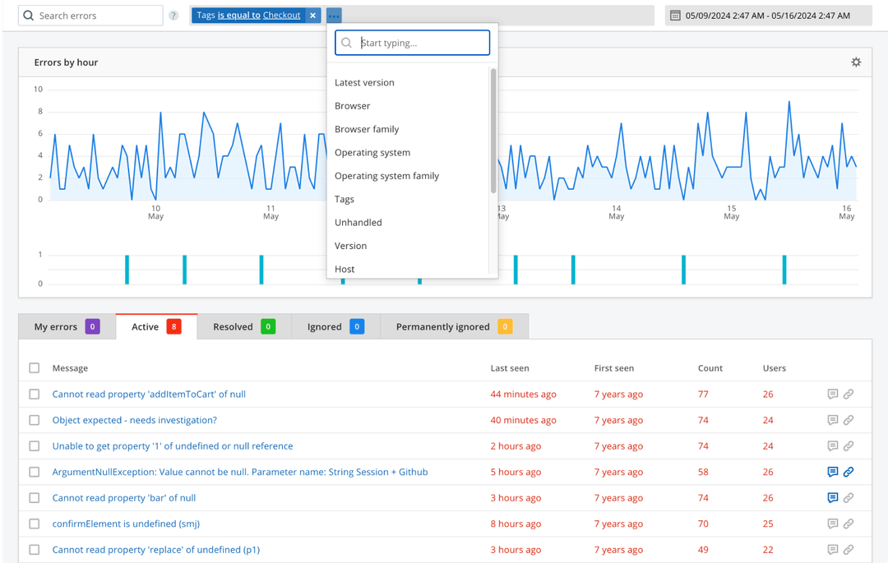
Task: Check the select-all checkbox in the table header
Action: 34,367
